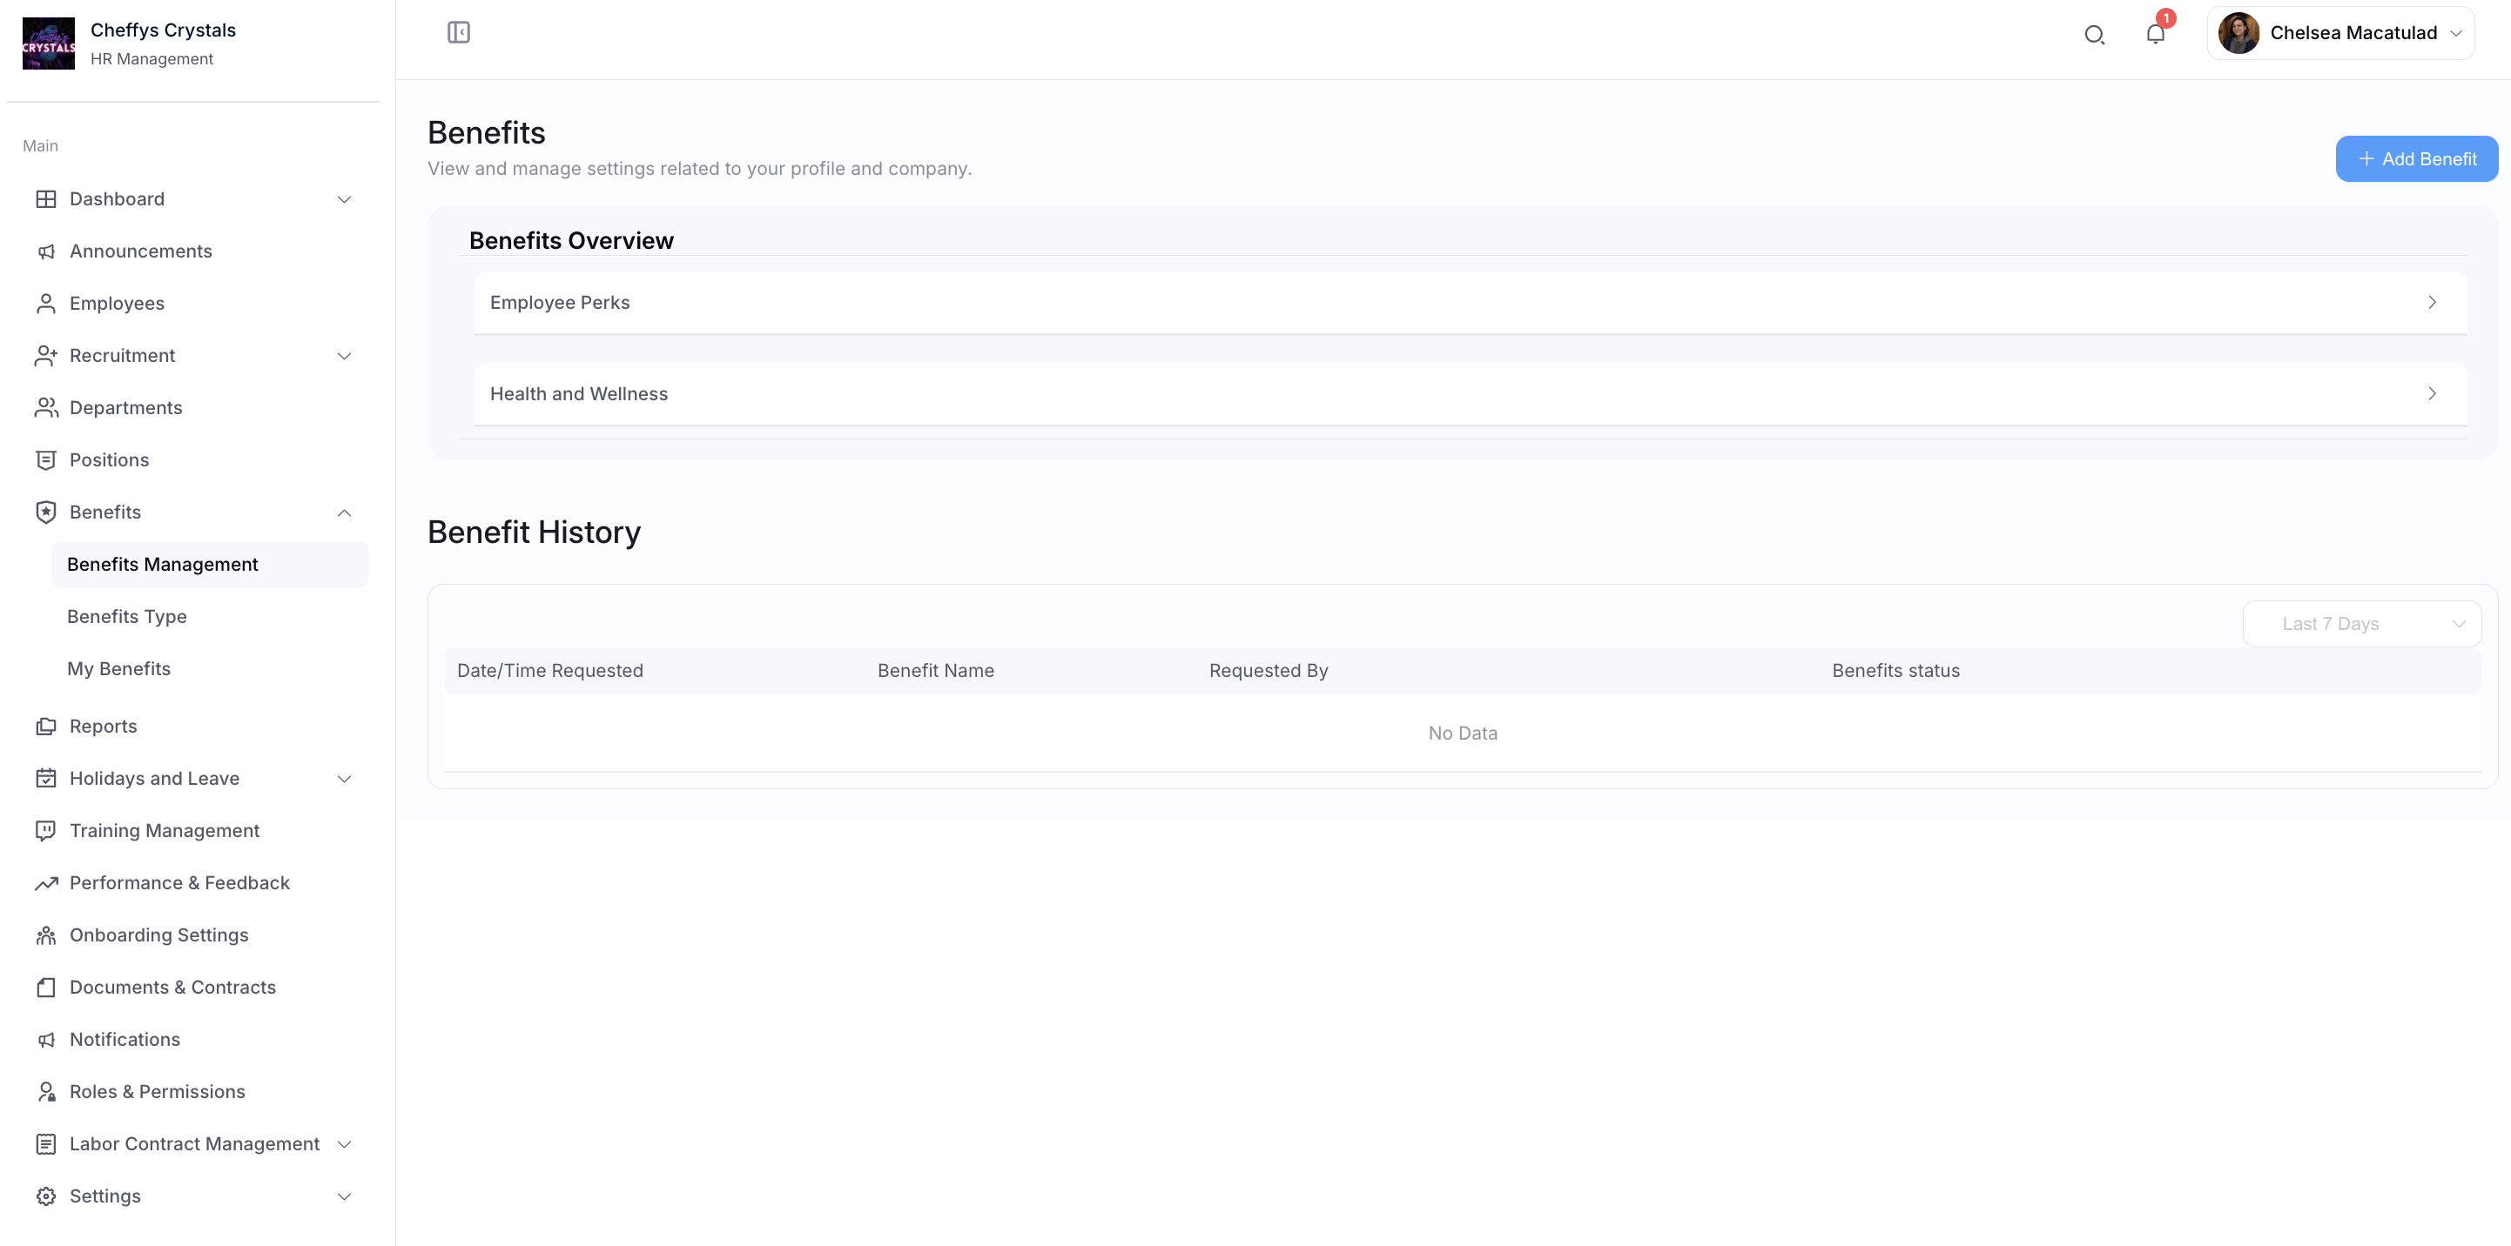Image resolution: width=2511 pixels, height=1246 pixels.
Task: Click the Departments people icon
Action: (x=46, y=407)
